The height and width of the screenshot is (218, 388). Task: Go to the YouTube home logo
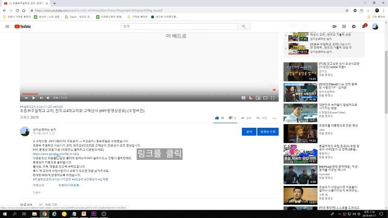(x=22, y=27)
